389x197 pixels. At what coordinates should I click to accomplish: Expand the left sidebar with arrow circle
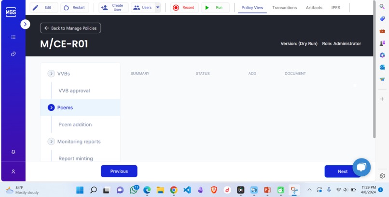(x=25, y=24)
